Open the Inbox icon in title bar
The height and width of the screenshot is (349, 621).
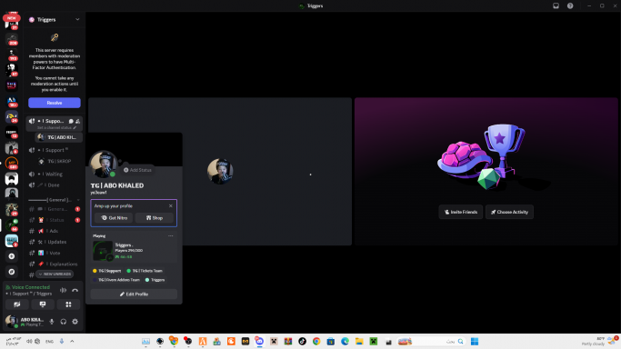[556, 6]
